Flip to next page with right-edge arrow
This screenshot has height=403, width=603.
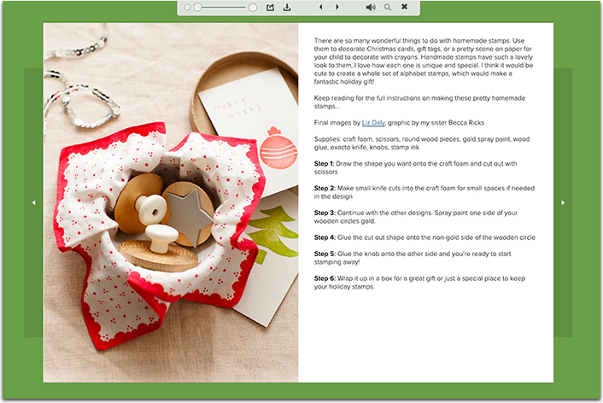coord(563,202)
